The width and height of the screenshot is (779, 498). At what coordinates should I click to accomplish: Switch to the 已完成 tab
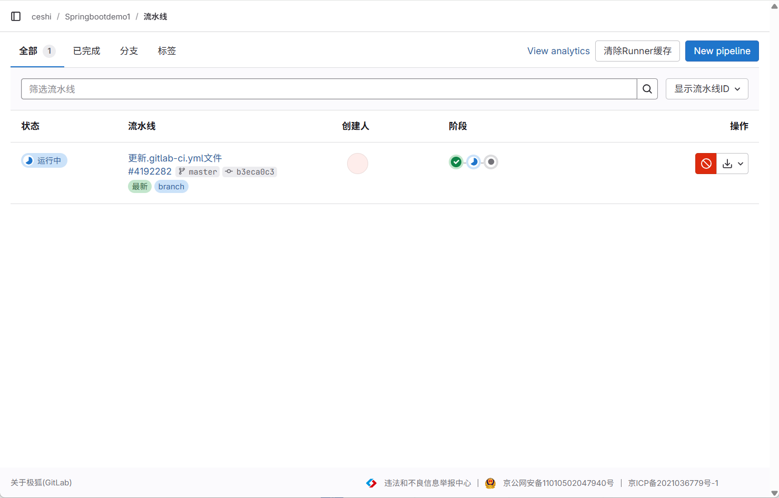click(86, 50)
